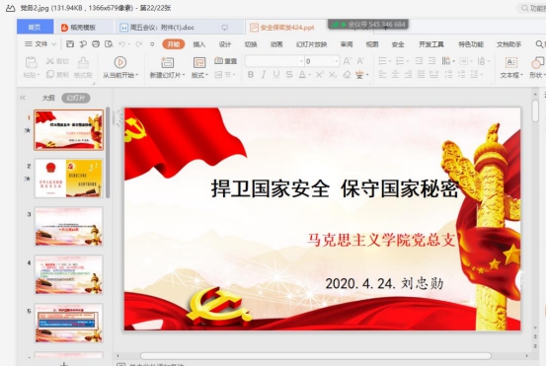Viewport: 547px width, 366px height.
Task: Select slide 3 thumbnail
Action: pyautogui.click(x=69, y=227)
